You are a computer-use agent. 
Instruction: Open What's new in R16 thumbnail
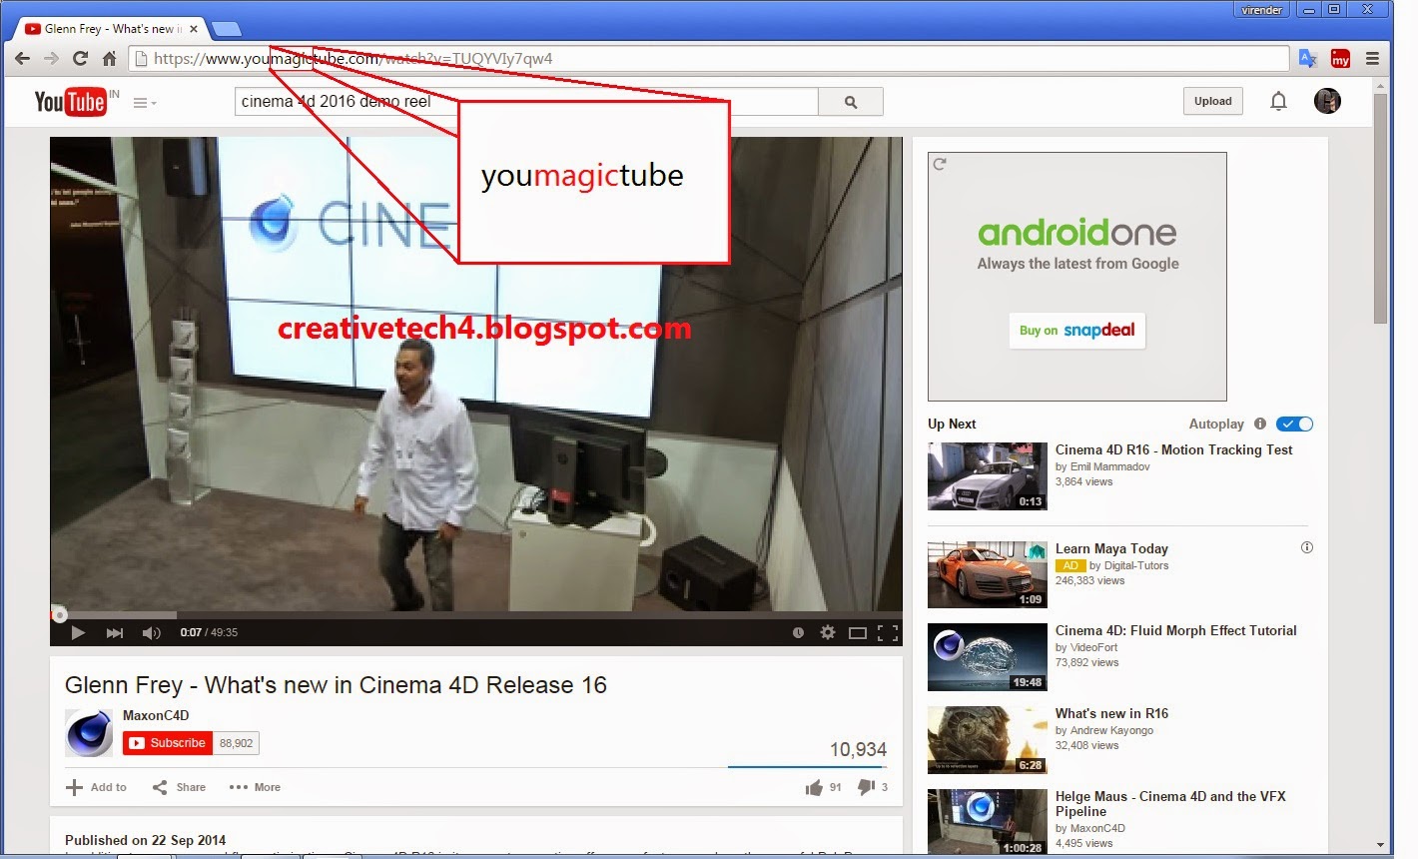[x=988, y=740]
